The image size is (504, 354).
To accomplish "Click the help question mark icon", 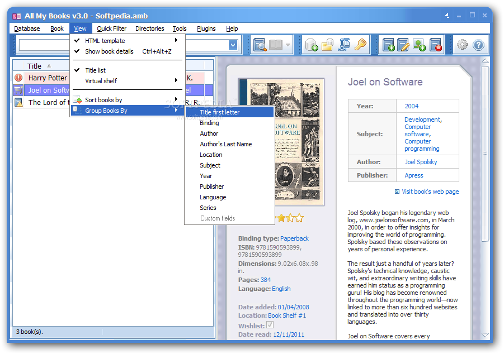I will tap(478, 45).
